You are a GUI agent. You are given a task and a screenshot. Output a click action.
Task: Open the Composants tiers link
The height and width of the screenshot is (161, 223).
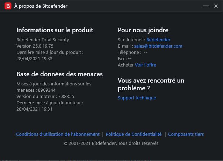[x=186, y=134]
